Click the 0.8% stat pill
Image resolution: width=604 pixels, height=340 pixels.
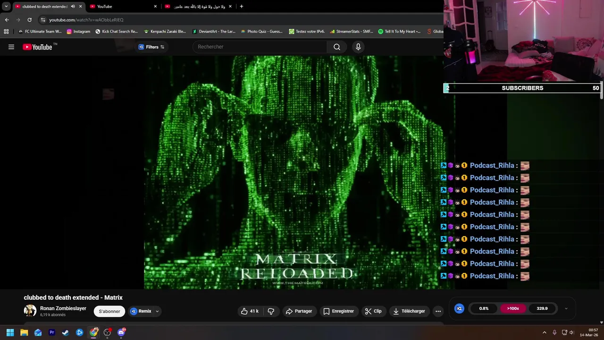(484, 308)
